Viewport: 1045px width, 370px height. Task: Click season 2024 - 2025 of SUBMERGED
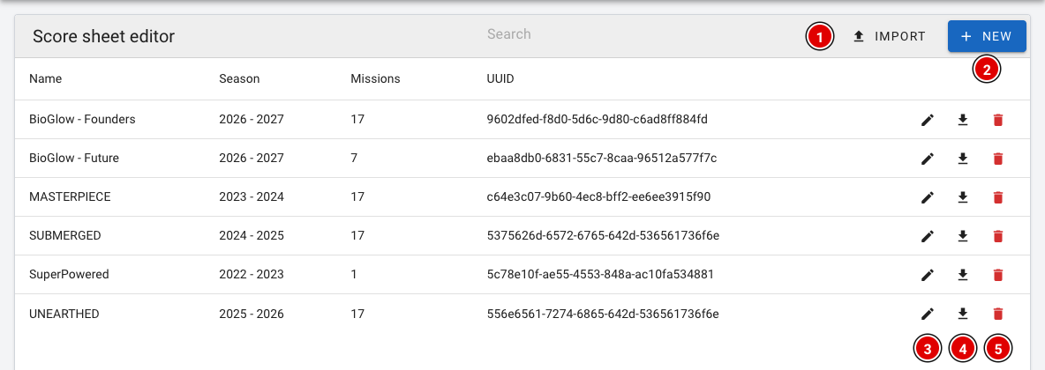[x=252, y=235]
